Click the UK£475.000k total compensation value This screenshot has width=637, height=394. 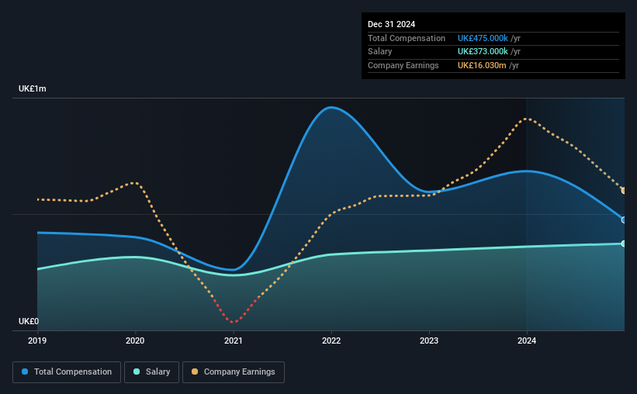click(483, 38)
